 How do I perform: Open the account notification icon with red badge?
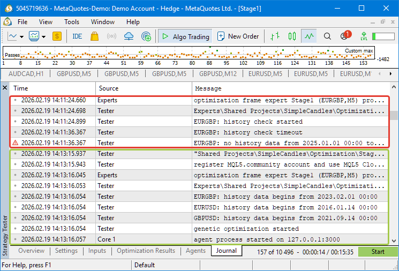pyautogui.click(x=345, y=36)
